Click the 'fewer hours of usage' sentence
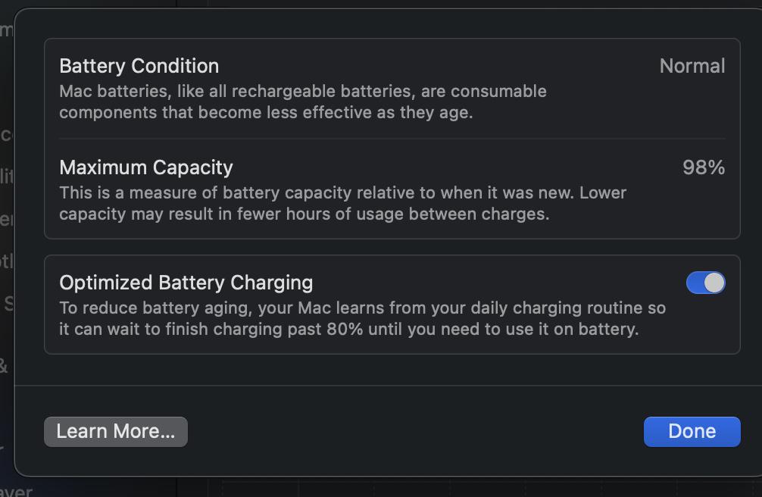 point(304,214)
